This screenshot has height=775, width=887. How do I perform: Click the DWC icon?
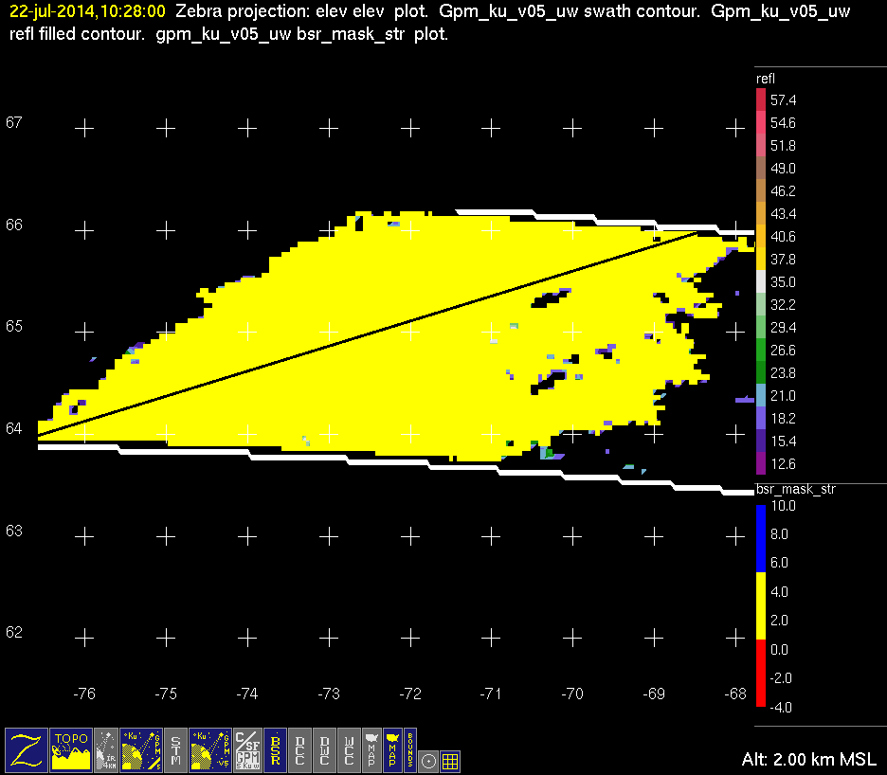tap(325, 749)
